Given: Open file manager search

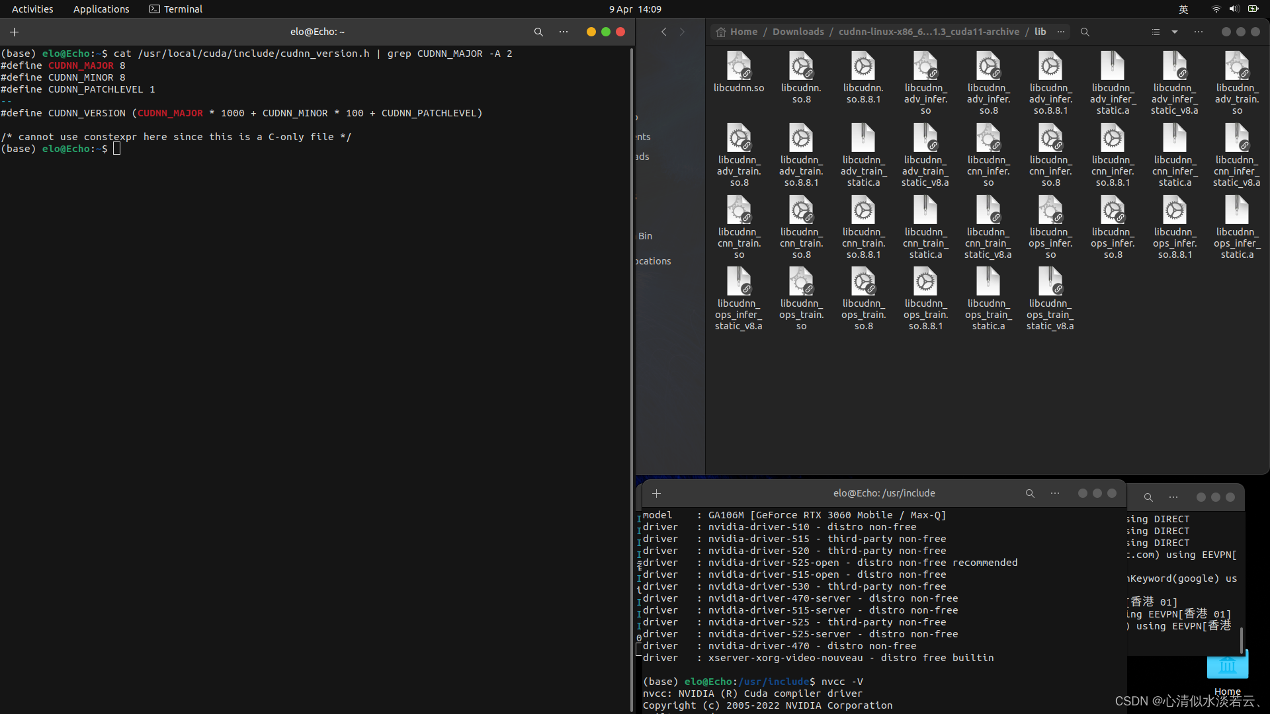Looking at the screenshot, I should [x=1085, y=32].
